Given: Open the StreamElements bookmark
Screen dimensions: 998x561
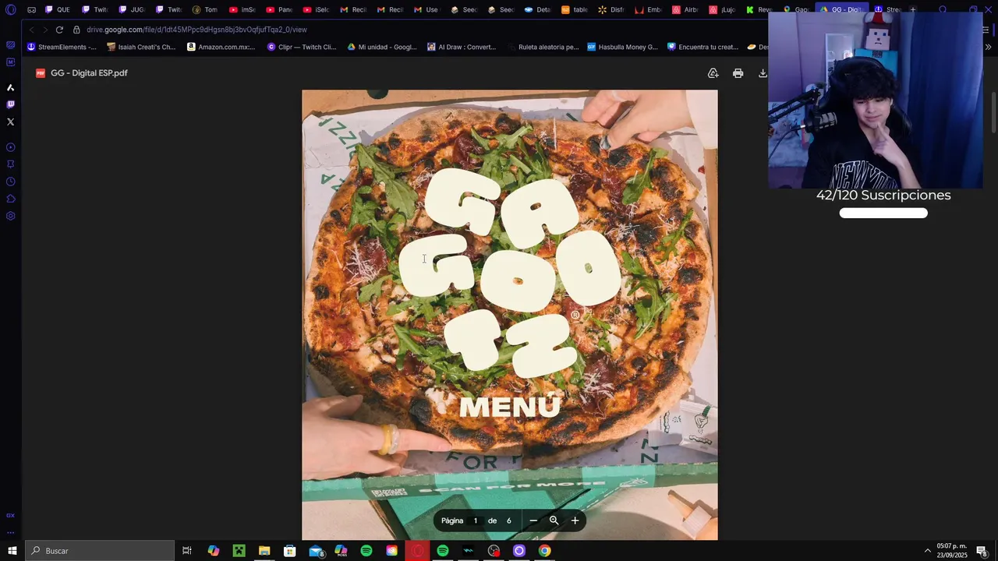Looking at the screenshot, I should tap(62, 47).
